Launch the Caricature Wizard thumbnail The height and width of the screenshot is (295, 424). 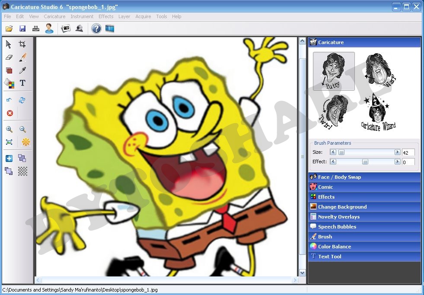378,113
